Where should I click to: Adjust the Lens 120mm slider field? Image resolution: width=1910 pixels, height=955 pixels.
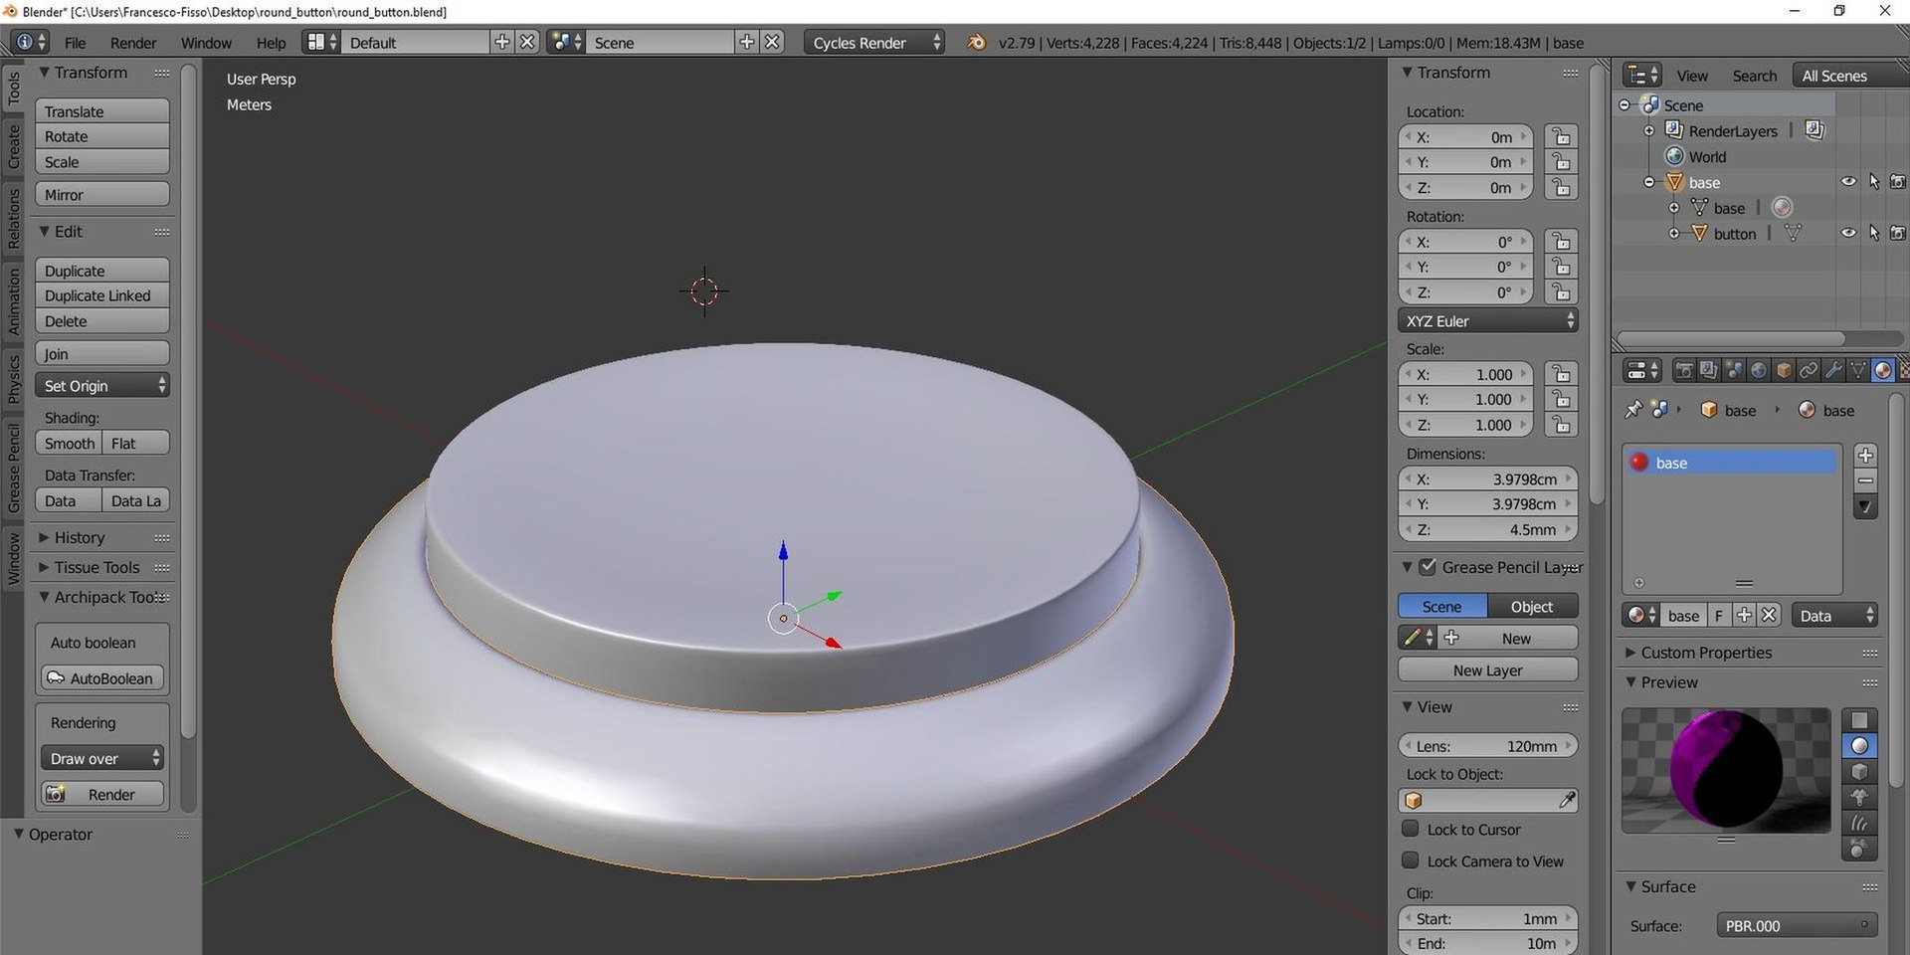point(1487,746)
